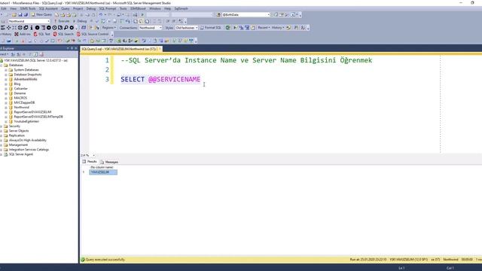The height and width of the screenshot is (271, 482).
Task: Click the Object Explorer filter icon
Action: [30, 54]
